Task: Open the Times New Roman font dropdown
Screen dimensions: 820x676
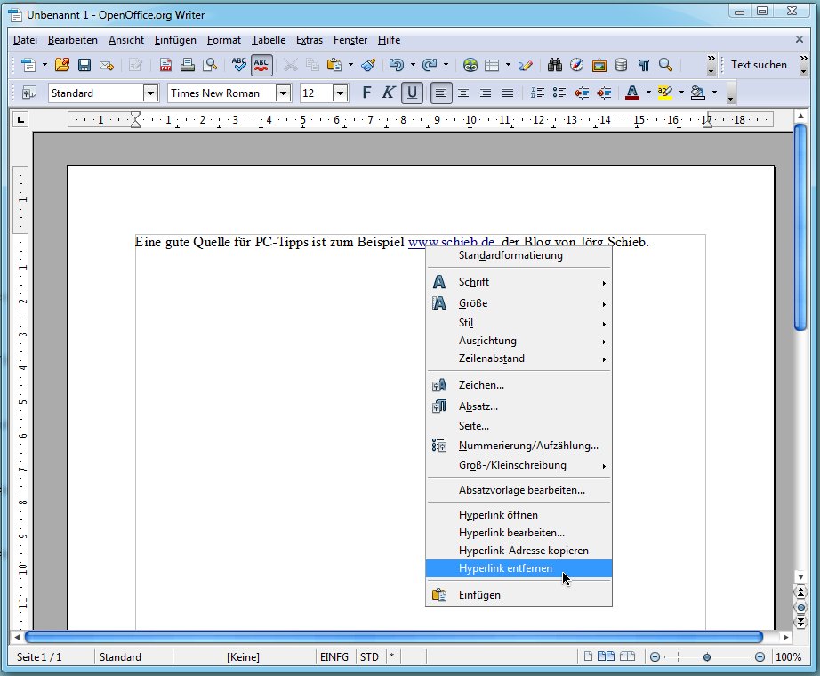Action: (x=283, y=93)
